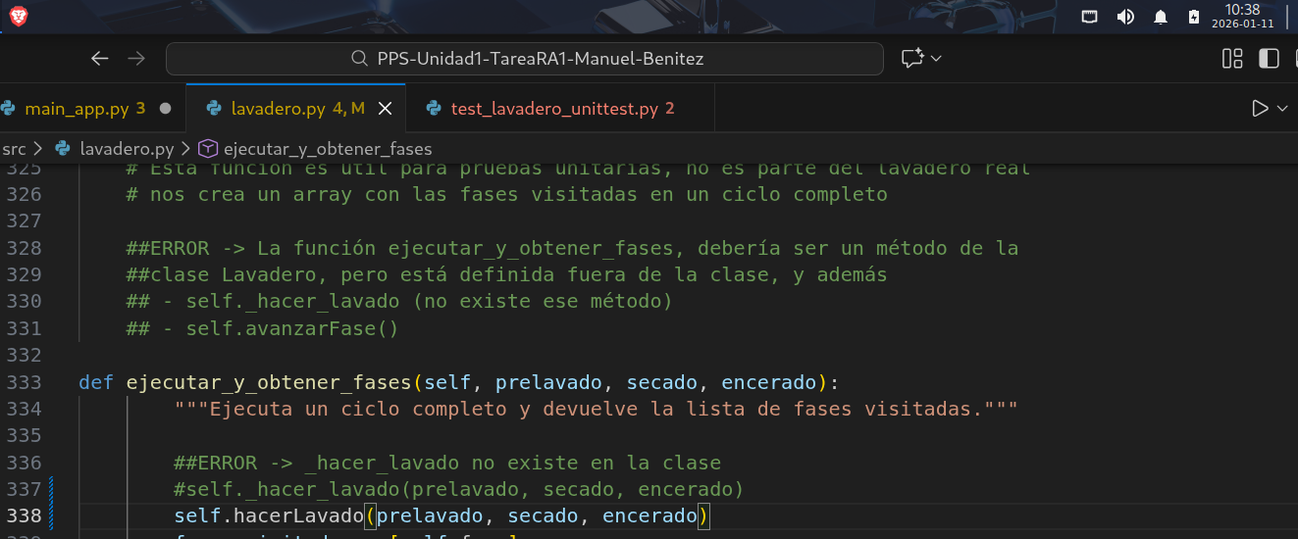Screen dimensions: 1298x539
Task: Open the clock showing 10:38
Action: coord(1242,16)
